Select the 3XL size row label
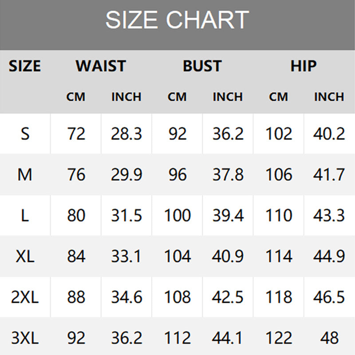Screen dimensions: 355x355 click(x=25, y=338)
